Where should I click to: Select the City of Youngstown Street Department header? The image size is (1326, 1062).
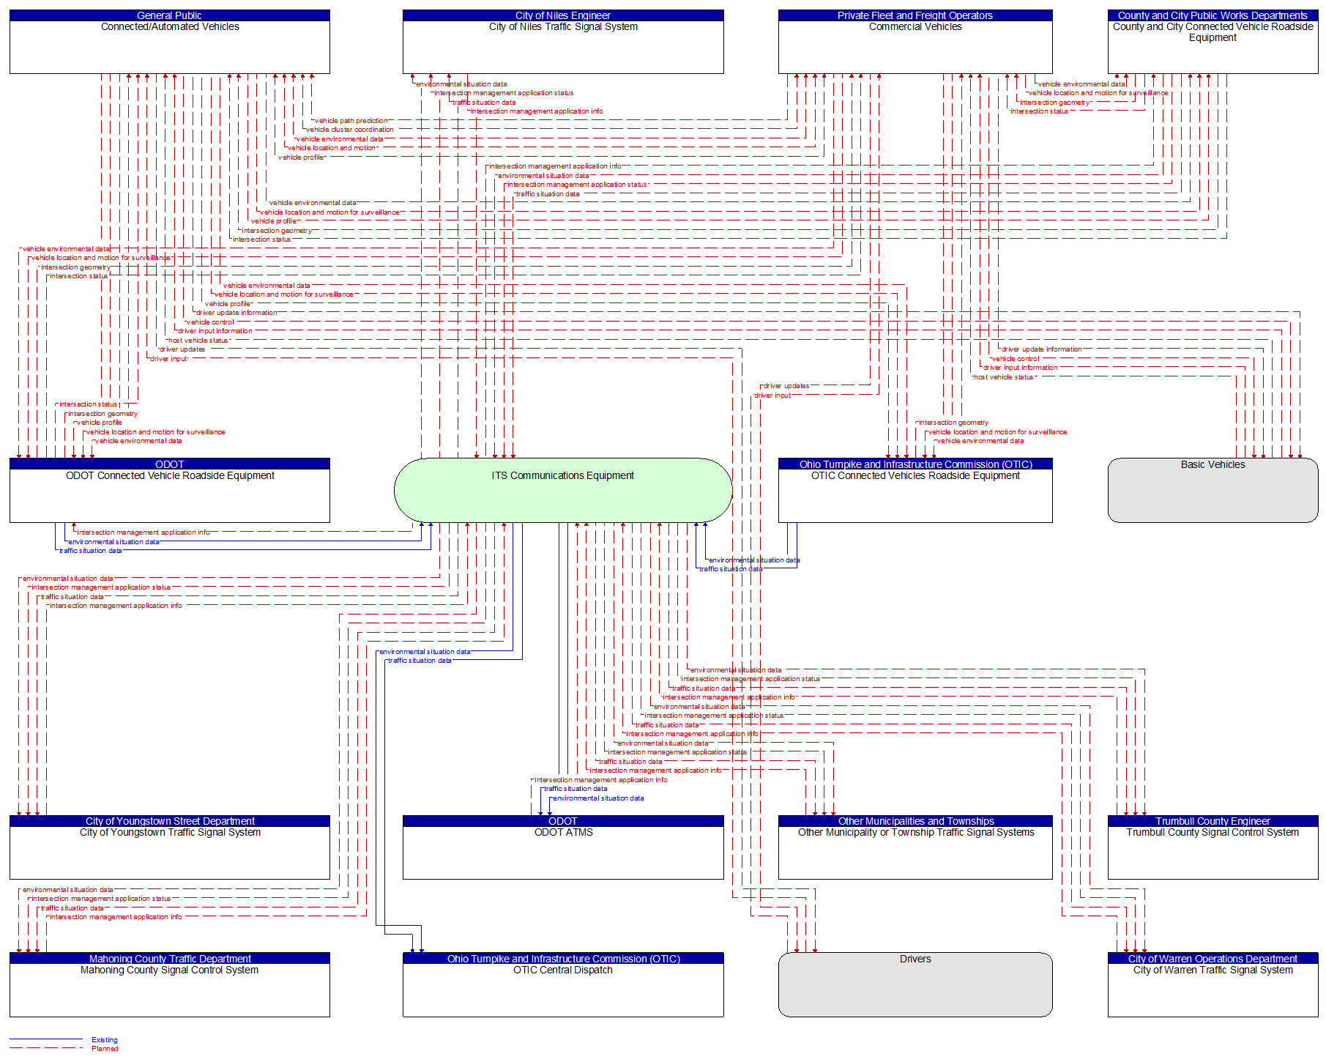(170, 821)
